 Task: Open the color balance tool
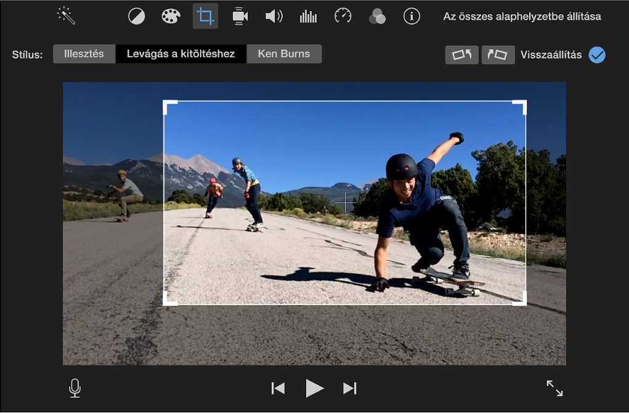pyautogui.click(x=136, y=17)
